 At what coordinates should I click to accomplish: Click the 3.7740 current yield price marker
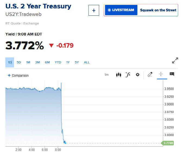(168, 143)
